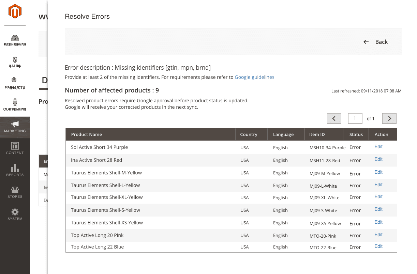The width and height of the screenshot is (417, 274).
Task: Open the Products sidebar icon
Action: [14, 80]
